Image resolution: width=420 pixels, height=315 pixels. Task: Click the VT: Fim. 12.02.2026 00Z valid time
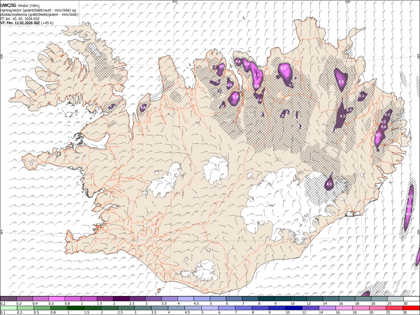[x=27, y=23]
